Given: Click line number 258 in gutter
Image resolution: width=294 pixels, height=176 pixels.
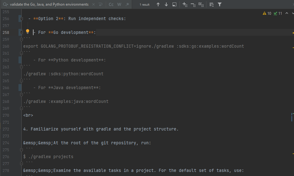Looking at the screenshot, I should [x=6, y=32].
